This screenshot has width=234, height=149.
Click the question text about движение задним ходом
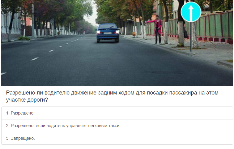pos(112,96)
